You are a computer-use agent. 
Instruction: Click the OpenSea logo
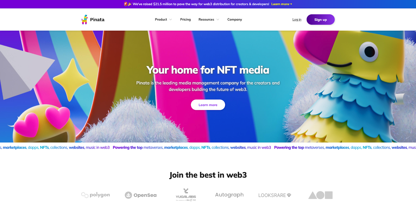tap(141, 195)
